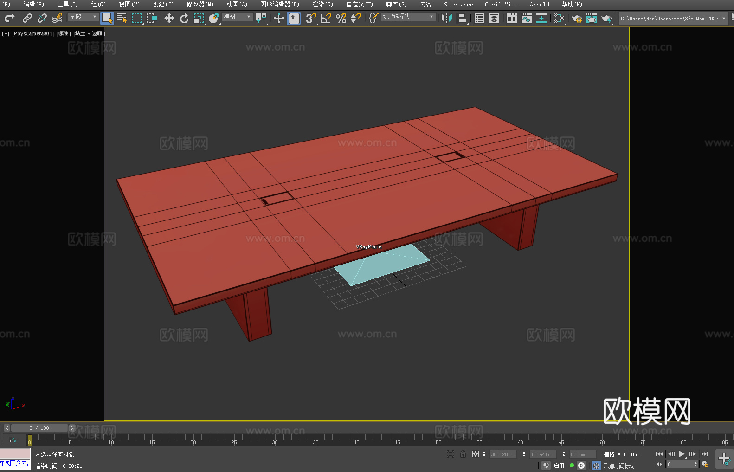
Task: Click the Mirror tool icon
Action: point(447,18)
